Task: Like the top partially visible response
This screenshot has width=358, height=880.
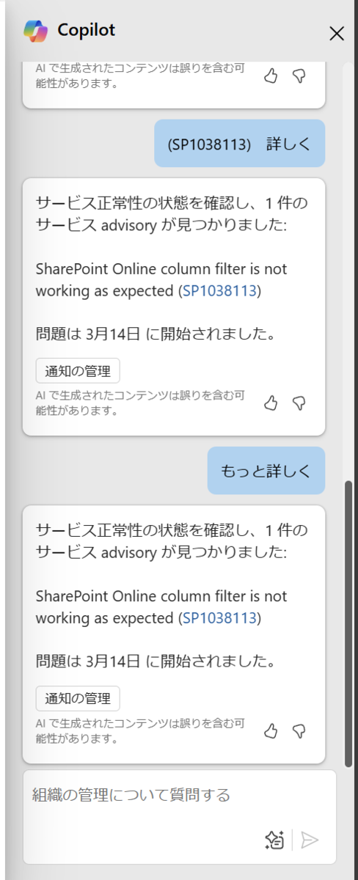Action: coord(271,76)
